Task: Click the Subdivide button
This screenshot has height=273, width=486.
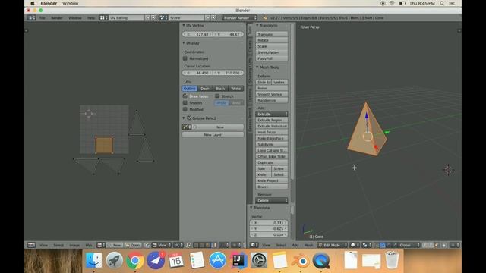Action: (x=272, y=144)
